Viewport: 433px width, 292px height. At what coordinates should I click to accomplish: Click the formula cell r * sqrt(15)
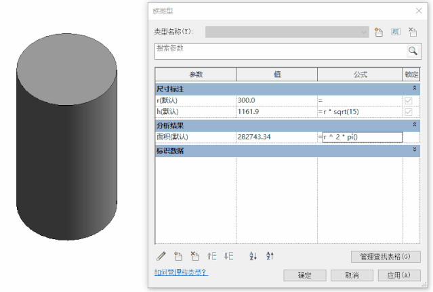point(360,112)
